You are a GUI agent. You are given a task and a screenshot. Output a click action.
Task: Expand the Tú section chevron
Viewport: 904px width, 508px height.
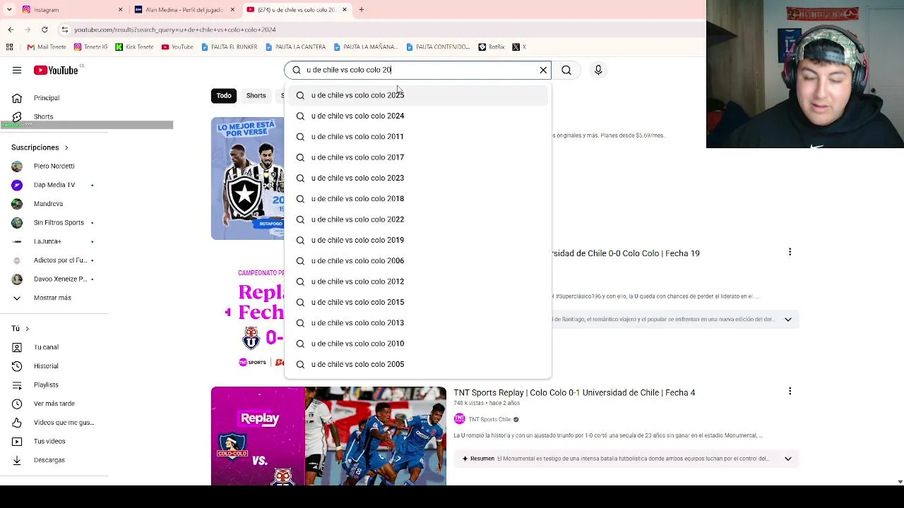click(27, 328)
